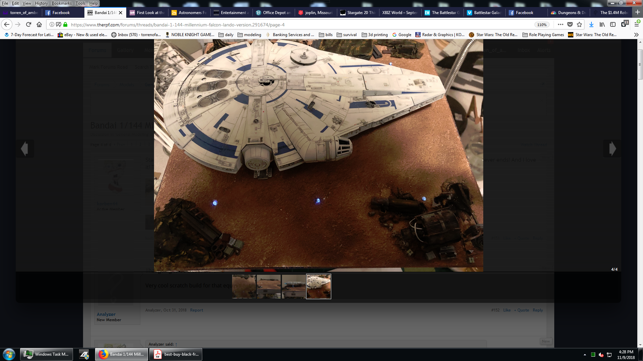Click Reply on post #152
643x361 pixels.
pos(538,310)
